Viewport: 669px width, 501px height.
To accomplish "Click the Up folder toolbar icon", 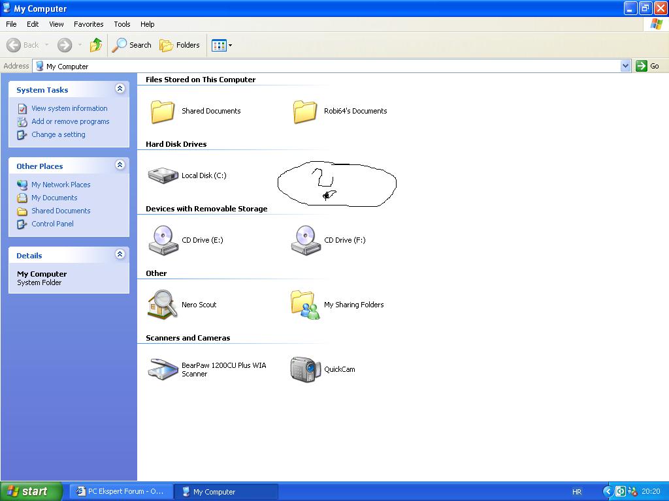I will point(96,45).
